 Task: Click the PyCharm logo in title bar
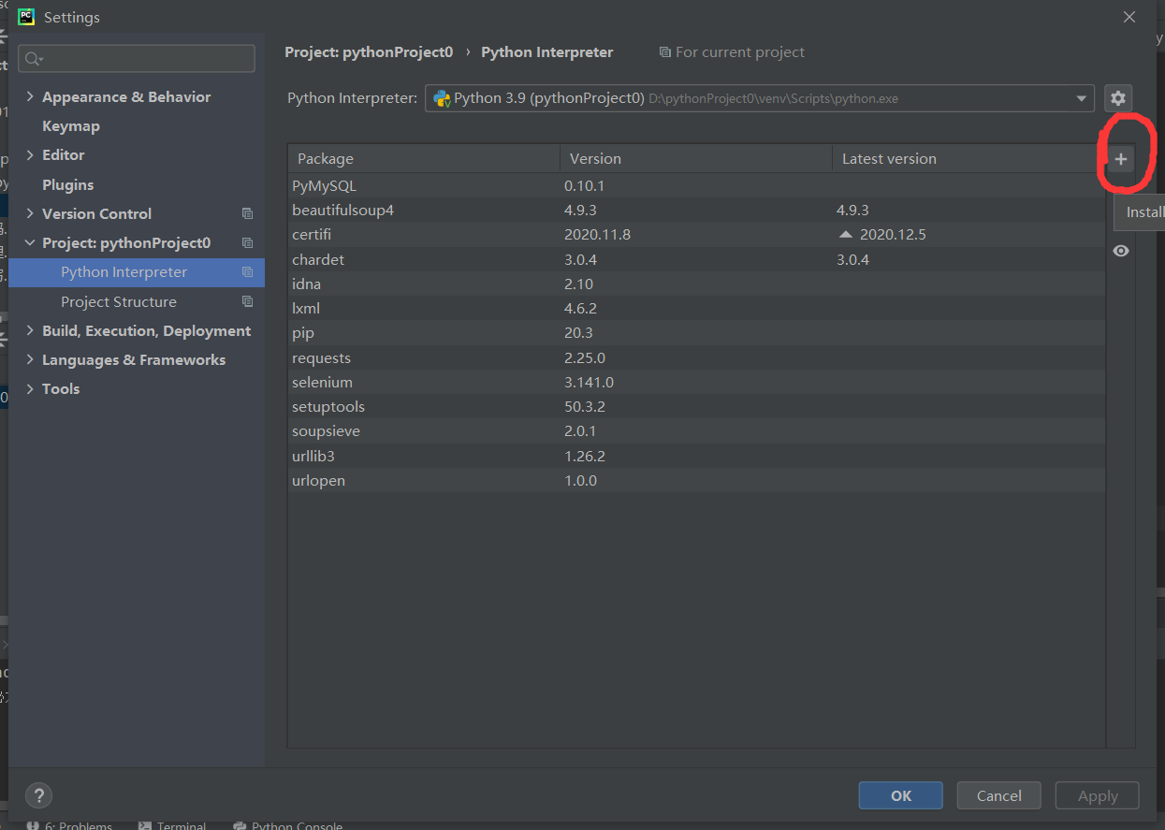coord(26,17)
